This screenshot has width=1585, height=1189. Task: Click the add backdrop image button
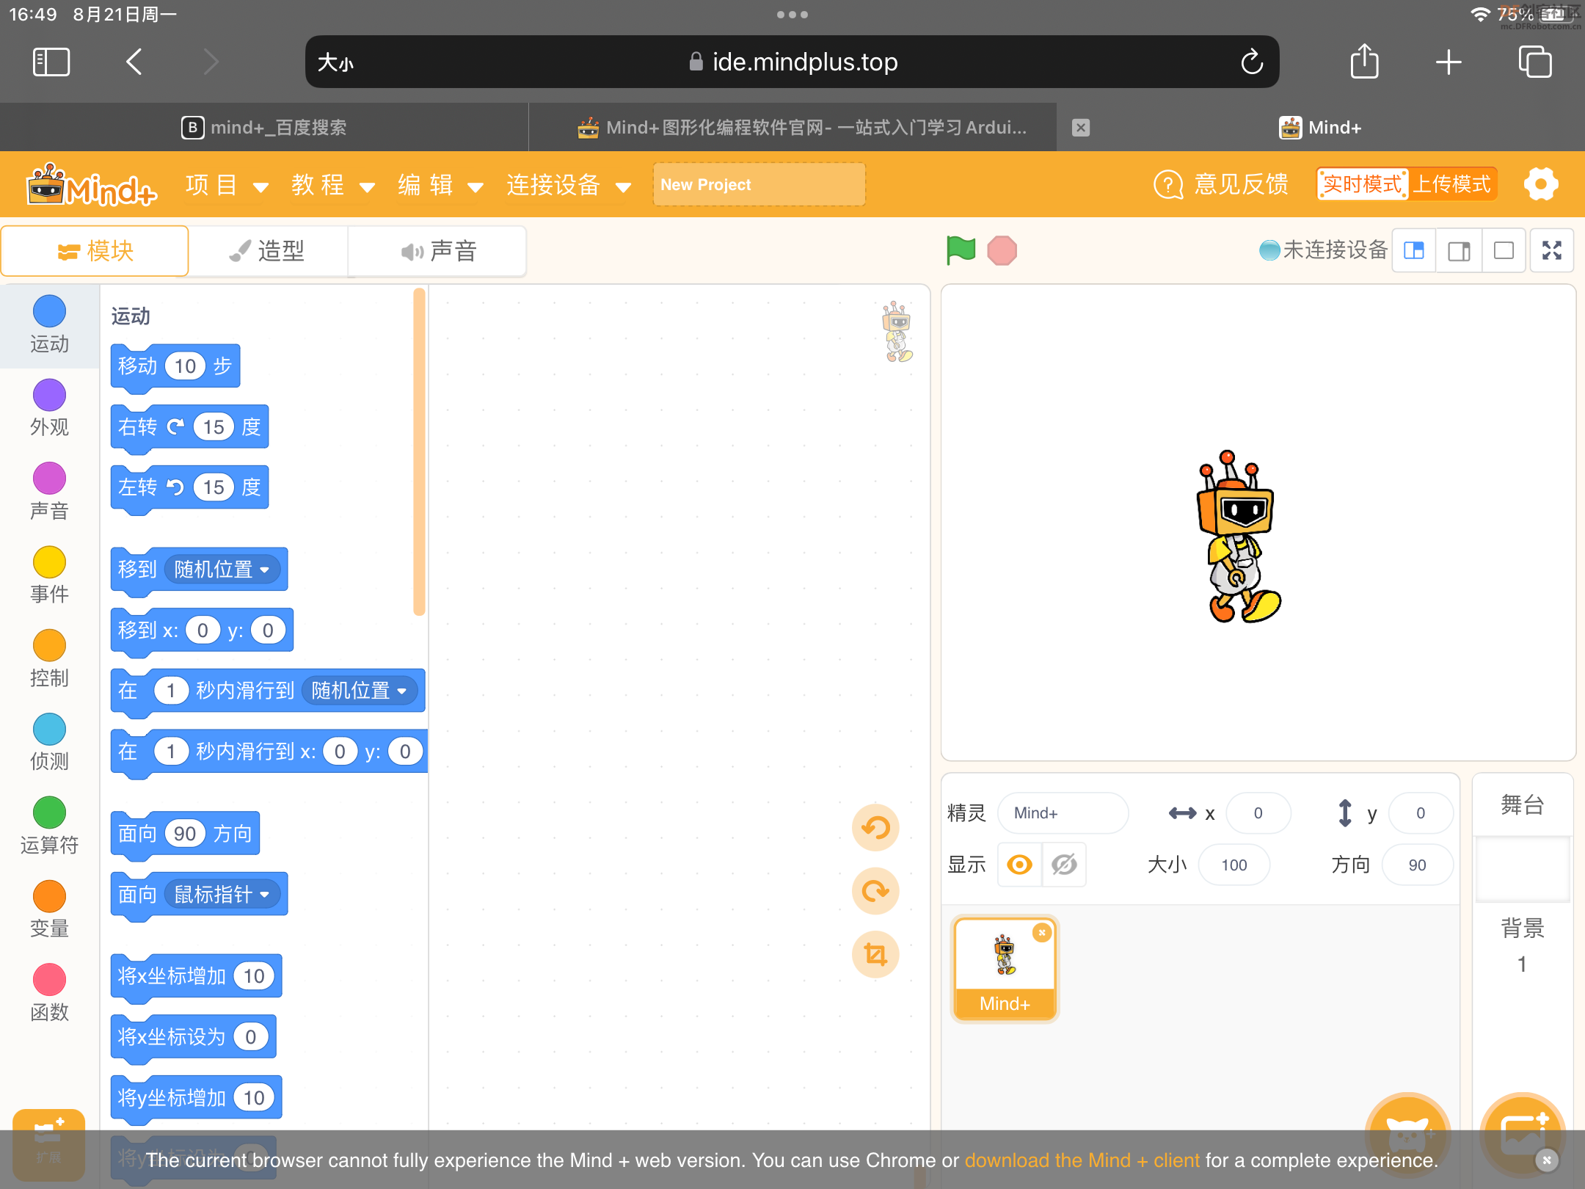[x=1523, y=1134]
